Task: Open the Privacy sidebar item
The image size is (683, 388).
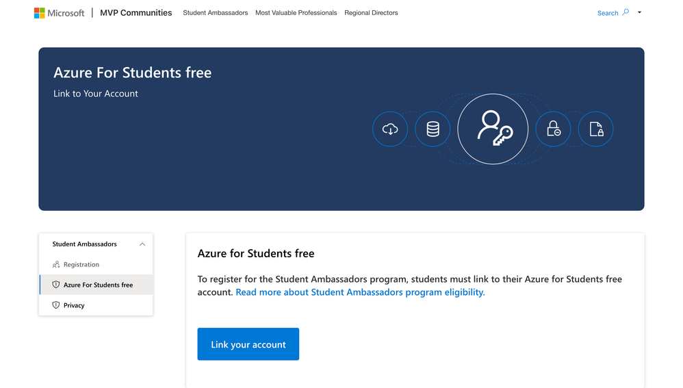Action: click(x=74, y=305)
